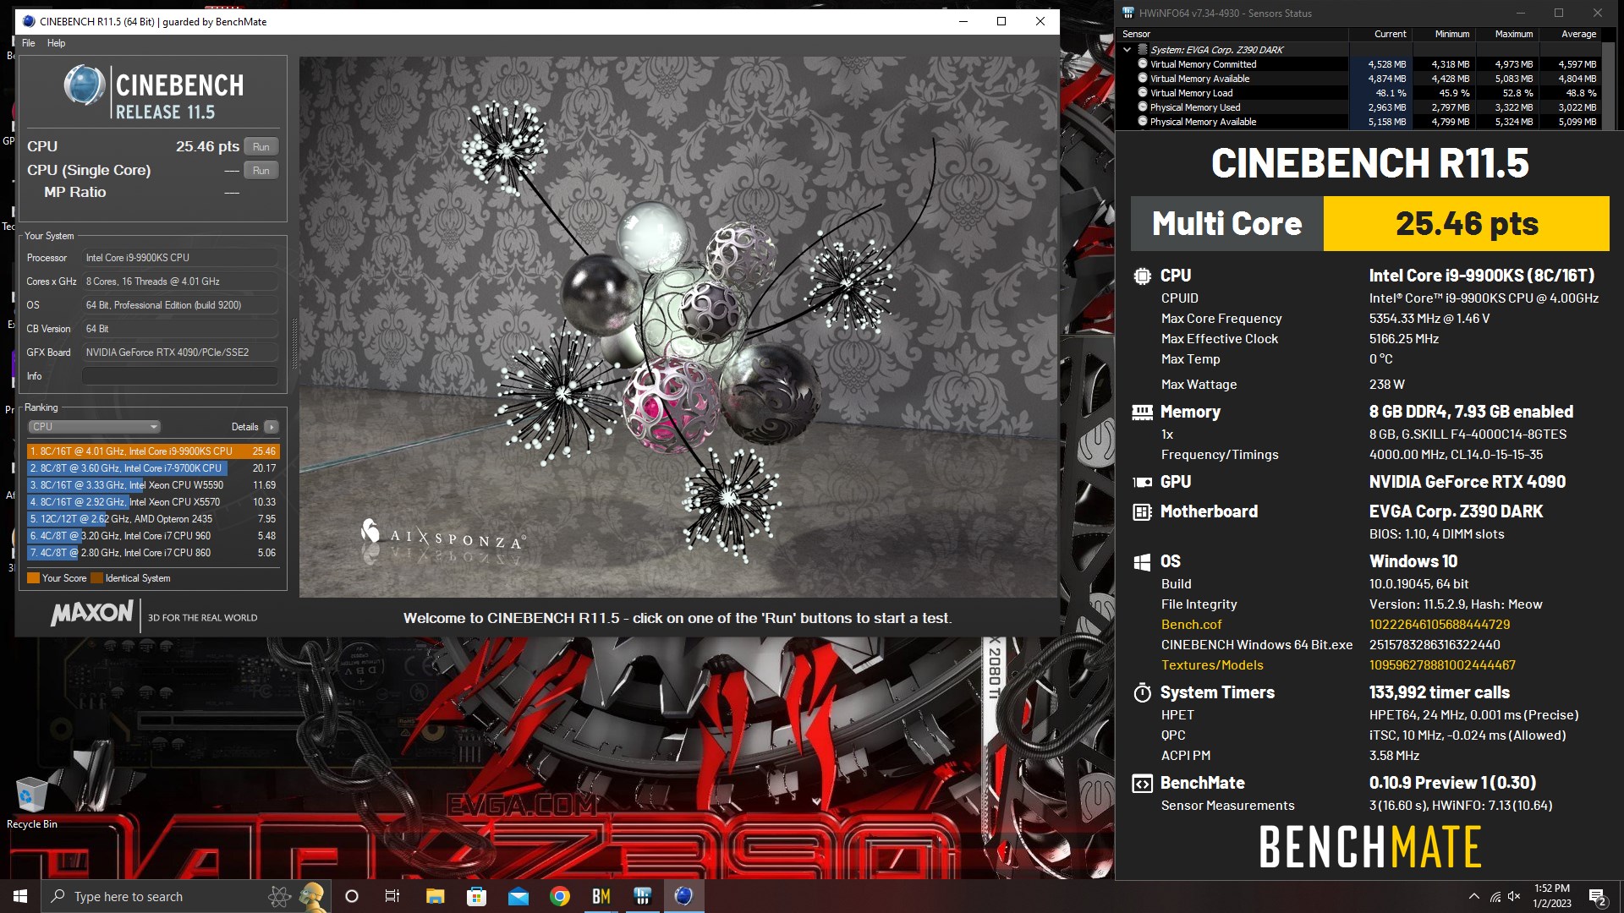
Task: Open the Mail app from the taskbar
Action: pos(518,896)
